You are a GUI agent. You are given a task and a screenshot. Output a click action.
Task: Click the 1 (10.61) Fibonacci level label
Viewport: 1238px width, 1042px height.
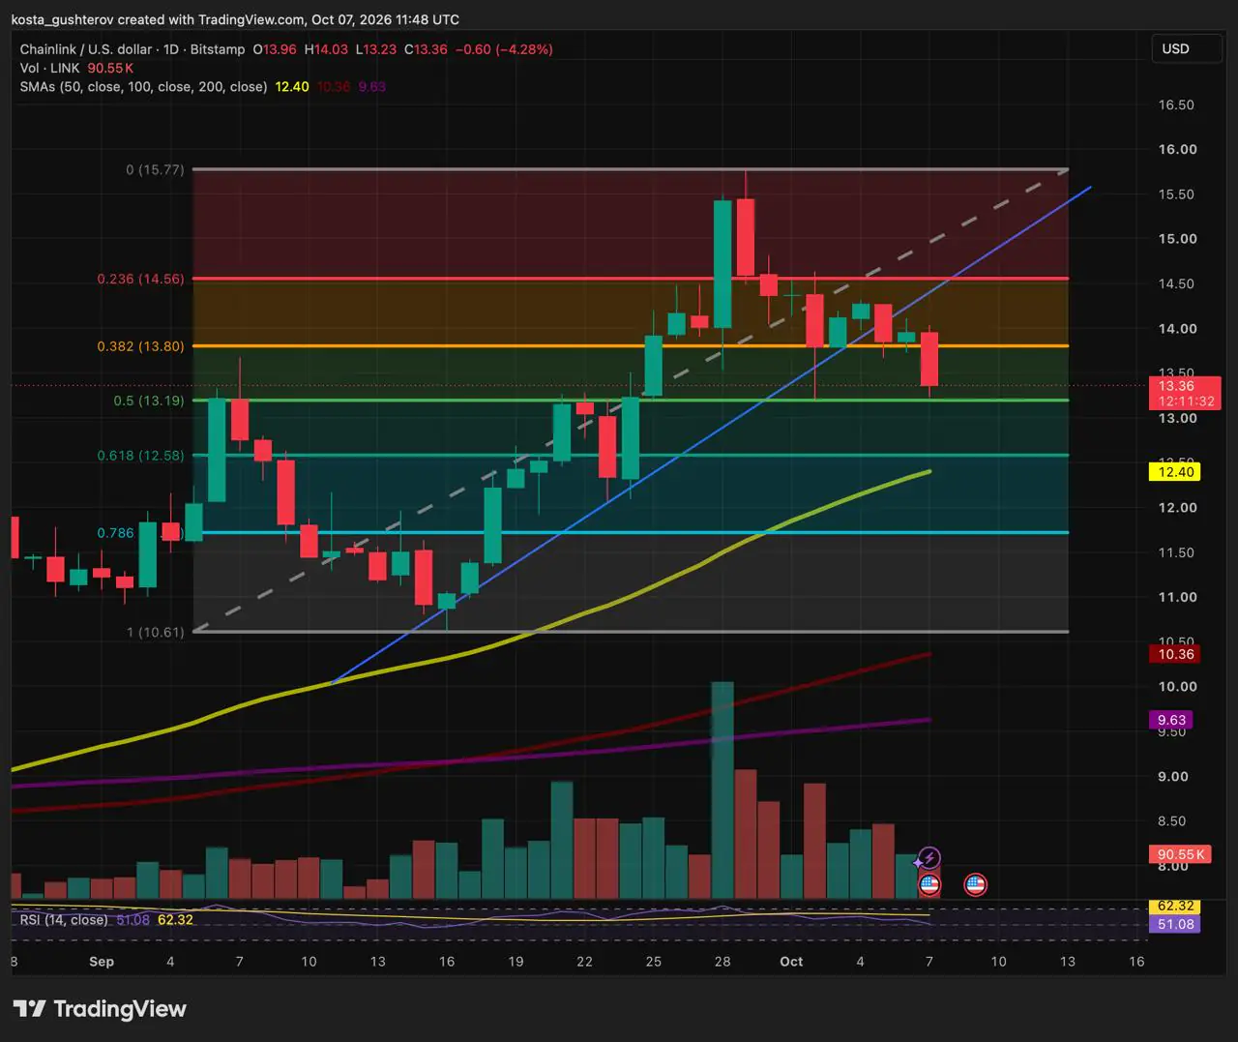pos(155,632)
